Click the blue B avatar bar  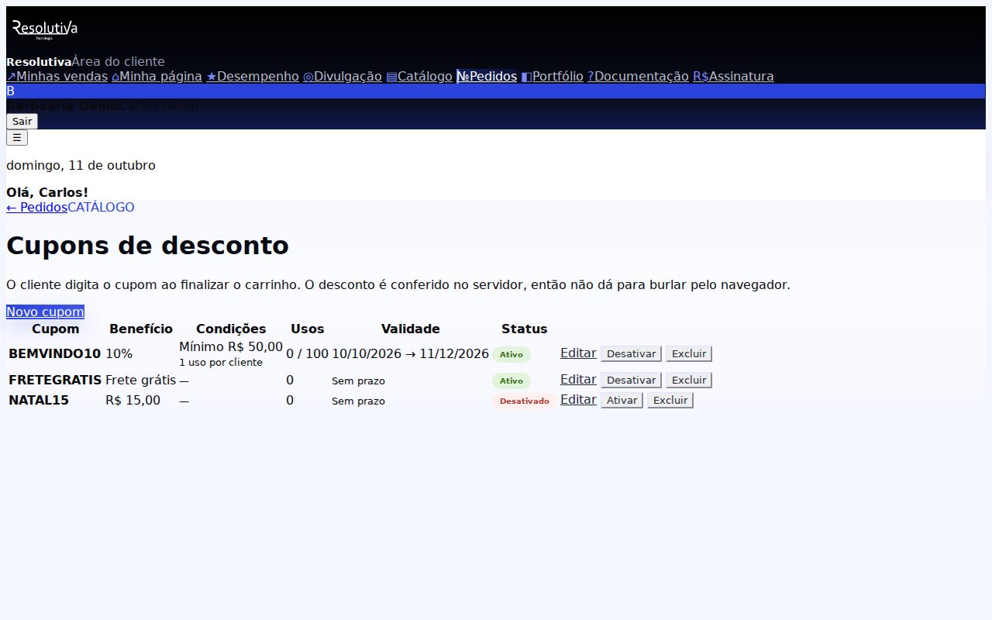[496, 91]
